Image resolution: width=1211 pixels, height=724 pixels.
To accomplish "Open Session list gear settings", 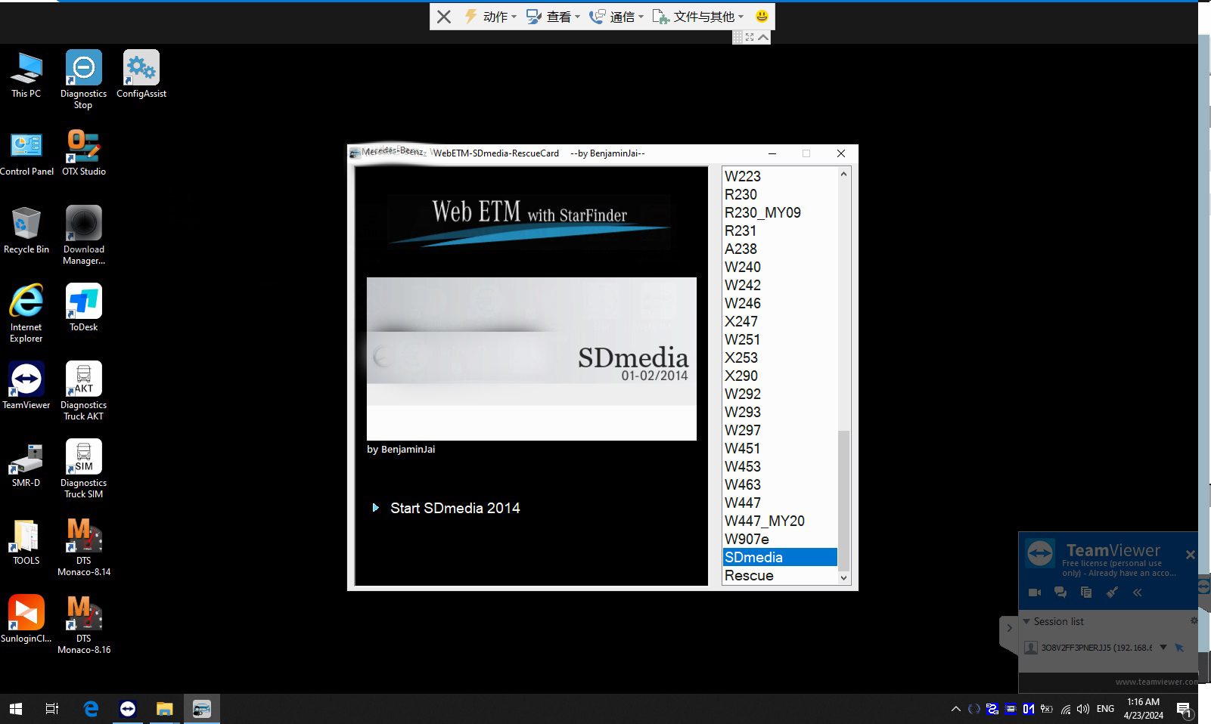I will pos(1194,620).
